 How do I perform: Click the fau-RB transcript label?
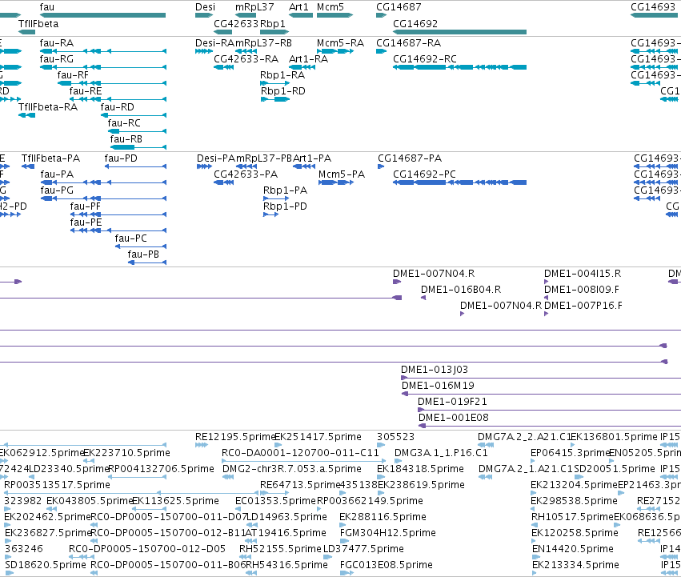coord(126,139)
